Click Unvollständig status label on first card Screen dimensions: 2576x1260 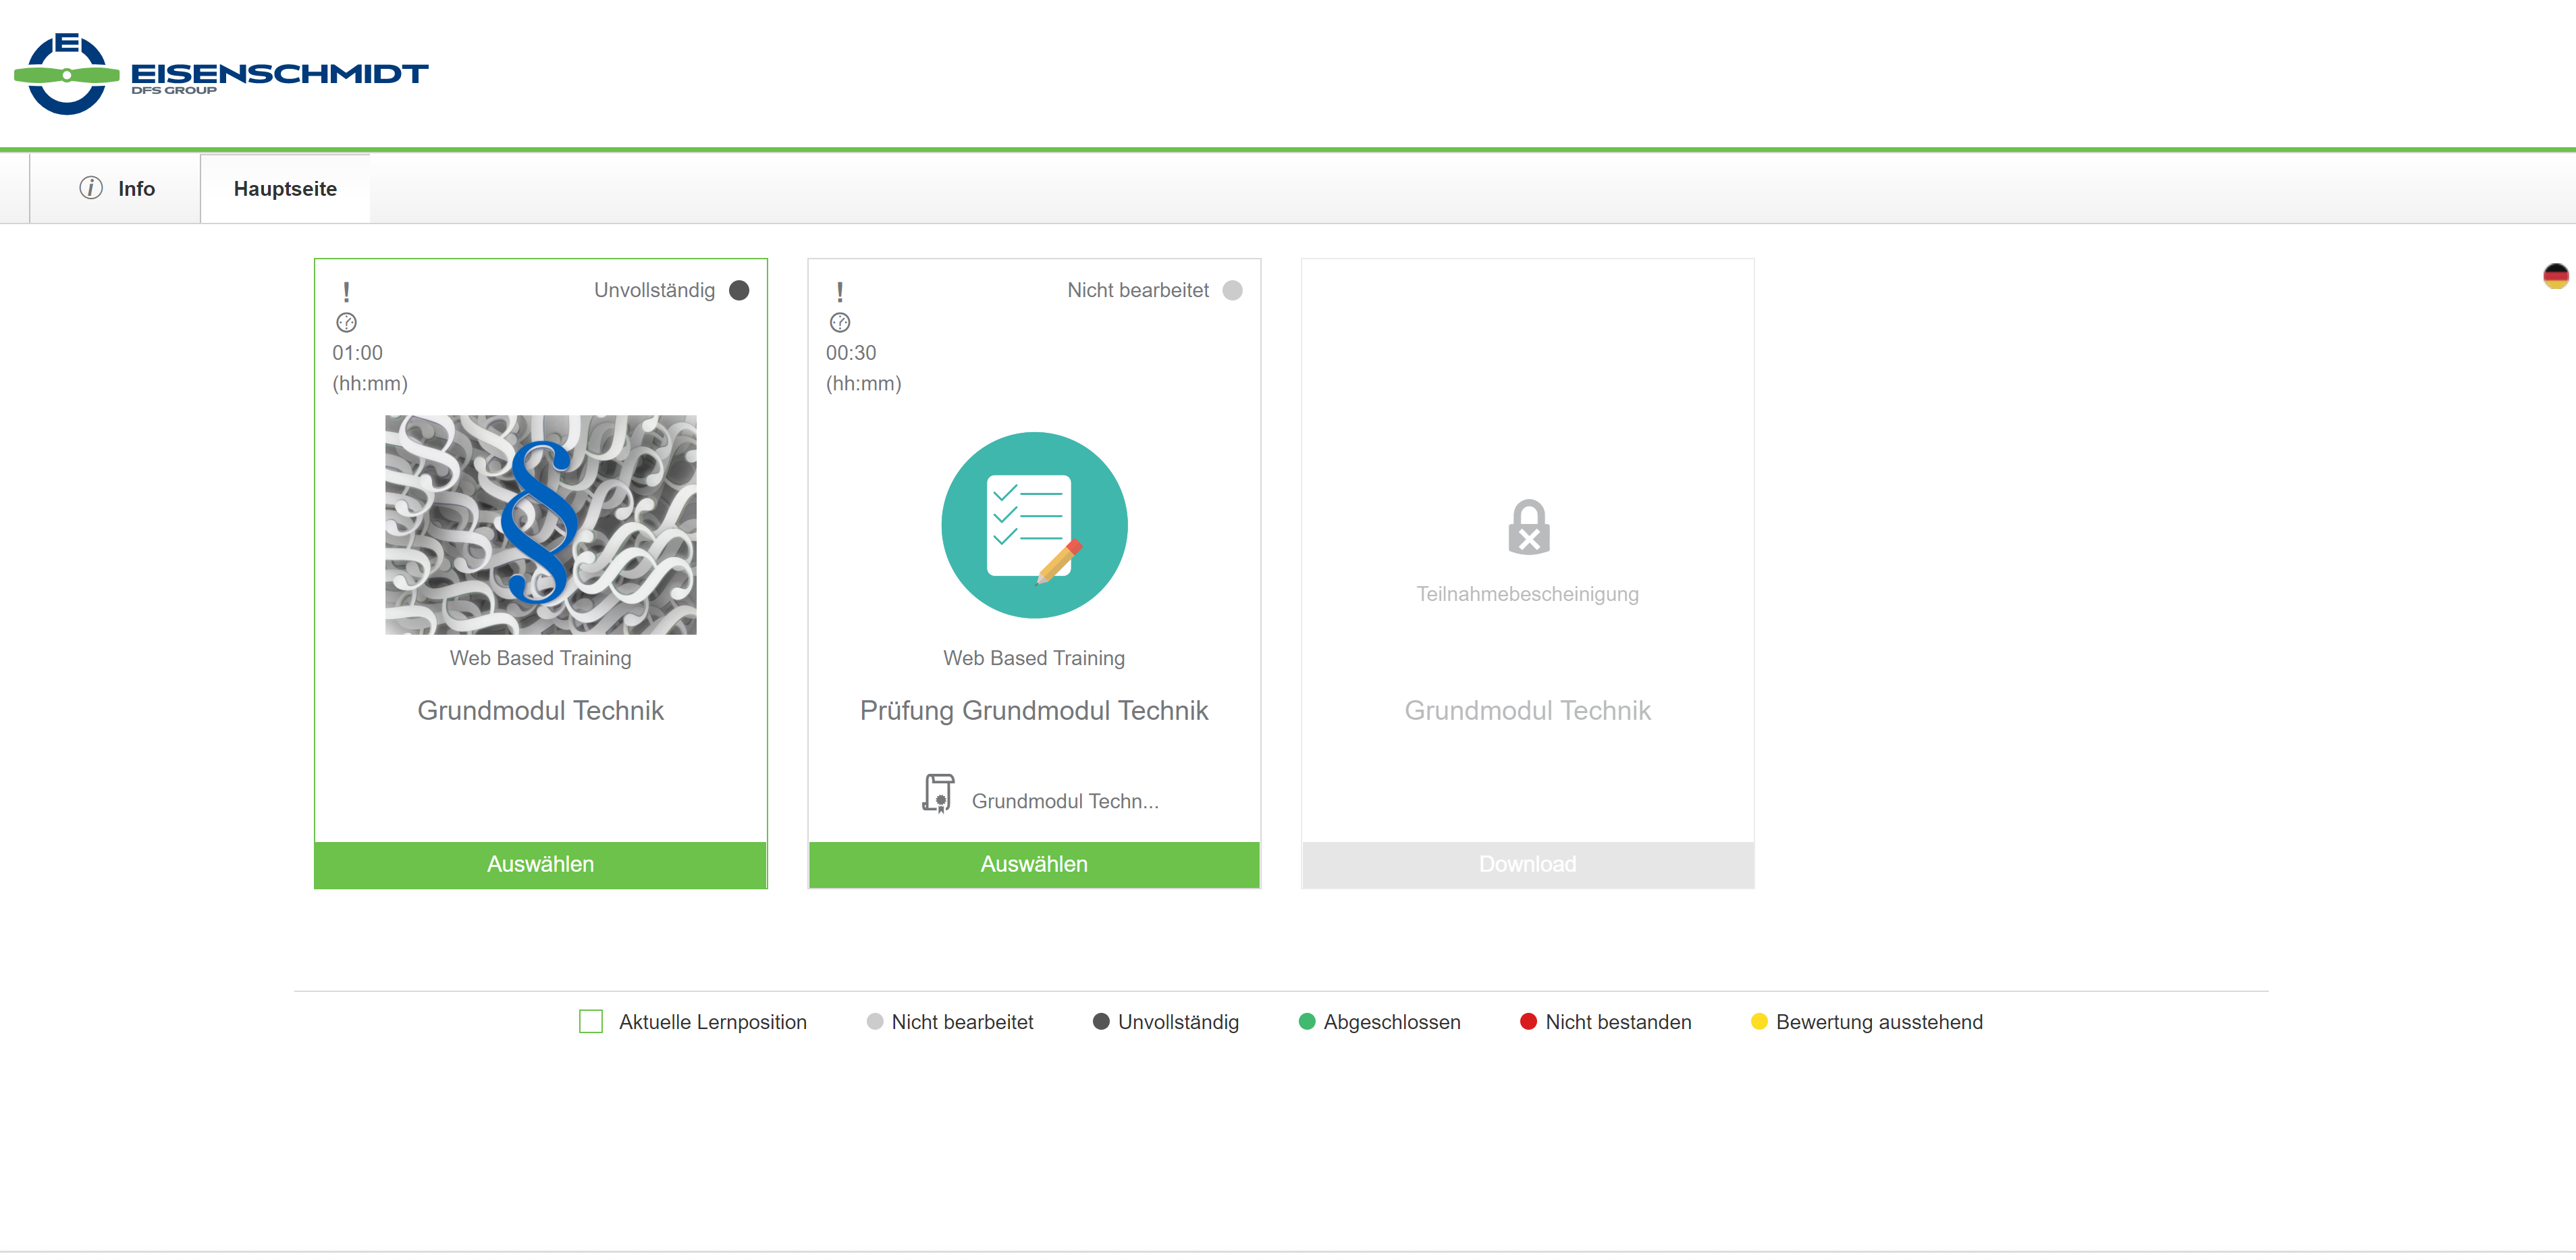pos(654,290)
